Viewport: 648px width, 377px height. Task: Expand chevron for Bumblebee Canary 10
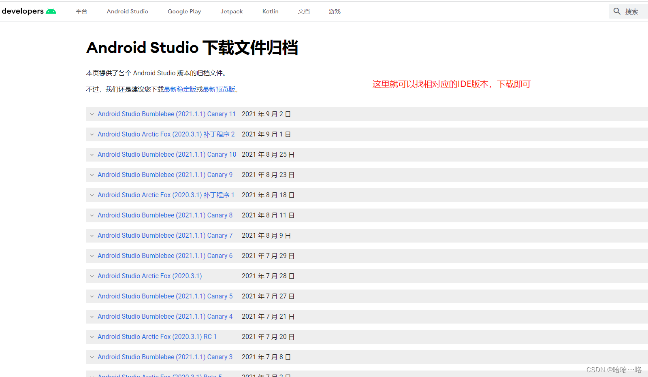click(92, 155)
